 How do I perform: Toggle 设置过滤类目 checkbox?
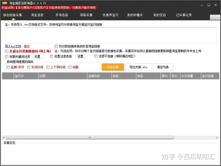[52, 56]
